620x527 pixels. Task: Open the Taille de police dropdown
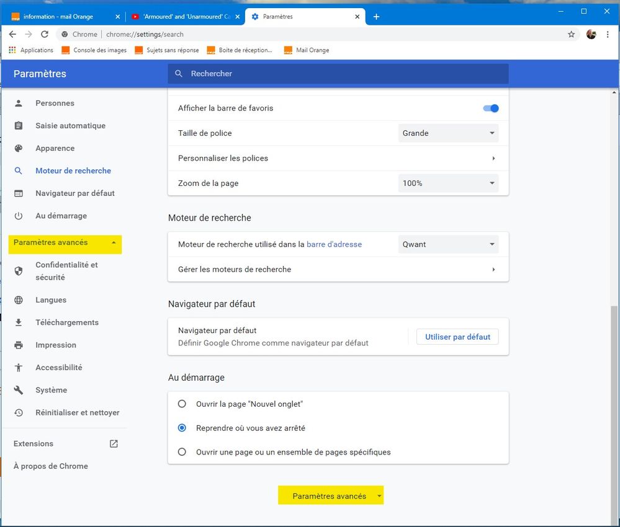pyautogui.click(x=448, y=133)
